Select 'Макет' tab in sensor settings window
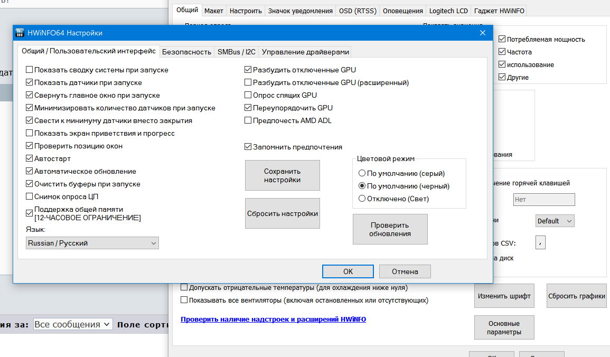 [213, 11]
